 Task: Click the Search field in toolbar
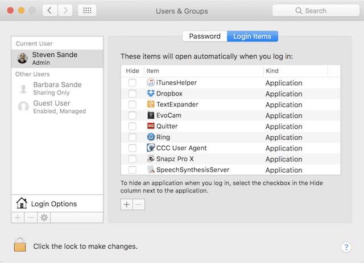pos(315,11)
